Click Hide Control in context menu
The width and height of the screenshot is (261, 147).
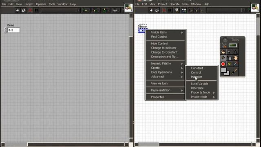point(159,44)
